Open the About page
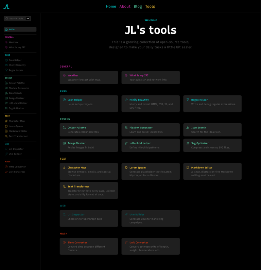261x270 pixels. [x=125, y=6]
